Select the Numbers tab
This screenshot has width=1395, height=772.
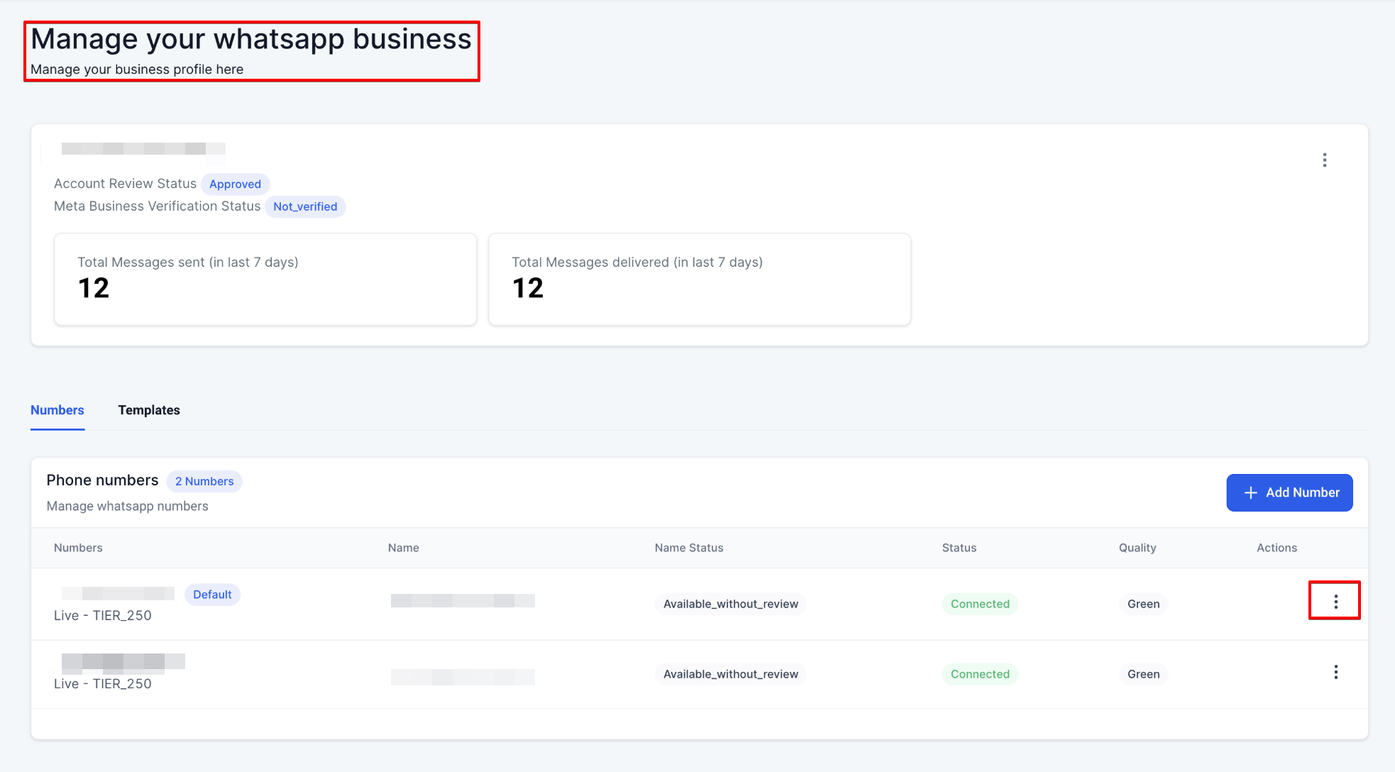click(57, 410)
